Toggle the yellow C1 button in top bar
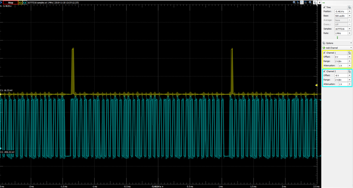Viewport: 353px width, 188px height. (x=20, y=3)
